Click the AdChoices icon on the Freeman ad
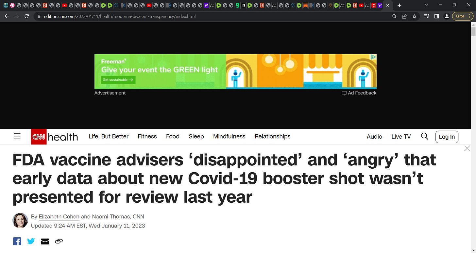The height and width of the screenshot is (253, 476). (x=373, y=57)
